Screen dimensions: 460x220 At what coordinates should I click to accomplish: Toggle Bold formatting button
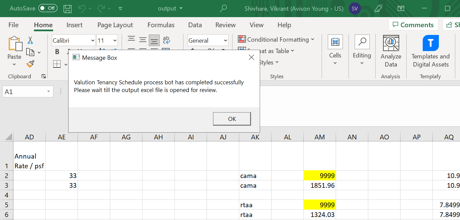(57, 52)
